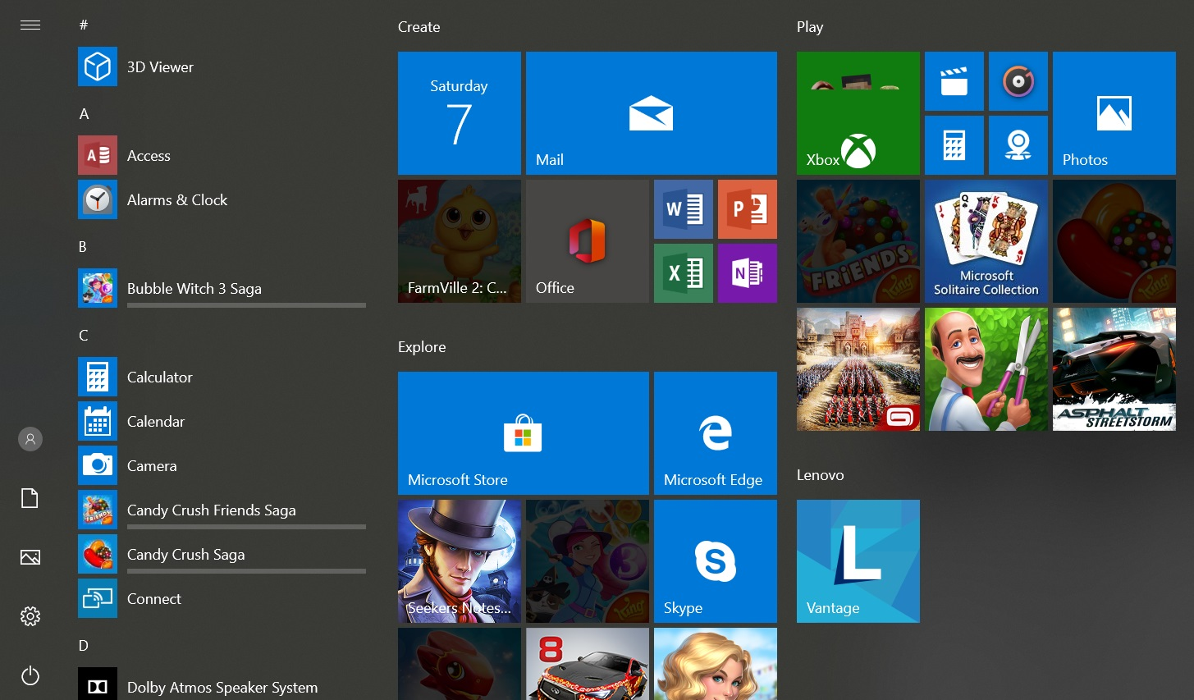Open the hamburger menu to expand Start
Viewport: 1194px width, 700px height.
30,25
